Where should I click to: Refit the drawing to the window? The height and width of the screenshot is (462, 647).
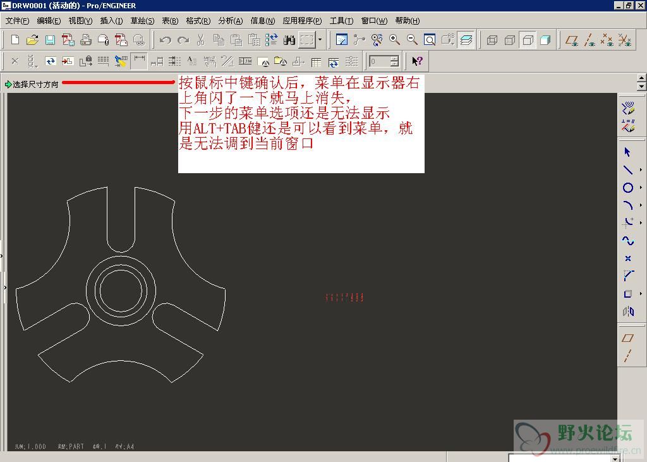click(430, 40)
